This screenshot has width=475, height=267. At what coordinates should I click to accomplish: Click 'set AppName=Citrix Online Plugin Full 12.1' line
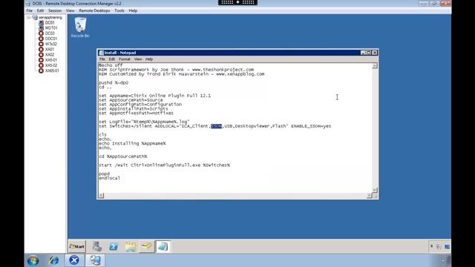154,96
